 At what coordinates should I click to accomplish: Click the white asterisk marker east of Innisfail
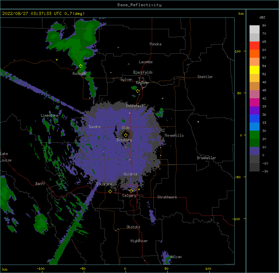pos(162,98)
